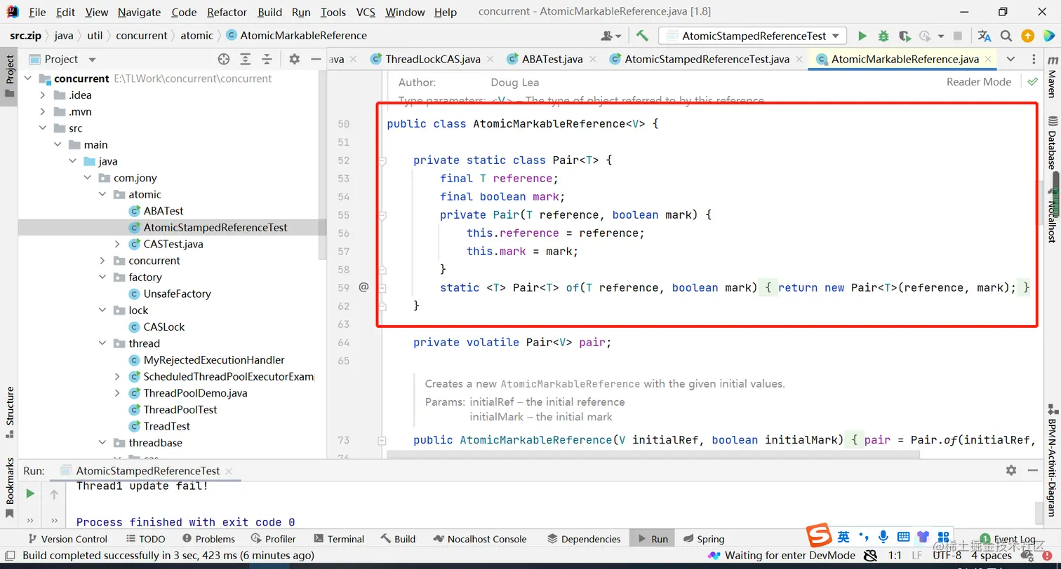1061x569 pixels.
Task: Open the Sogou toolbox grid icon
Action: (943, 537)
